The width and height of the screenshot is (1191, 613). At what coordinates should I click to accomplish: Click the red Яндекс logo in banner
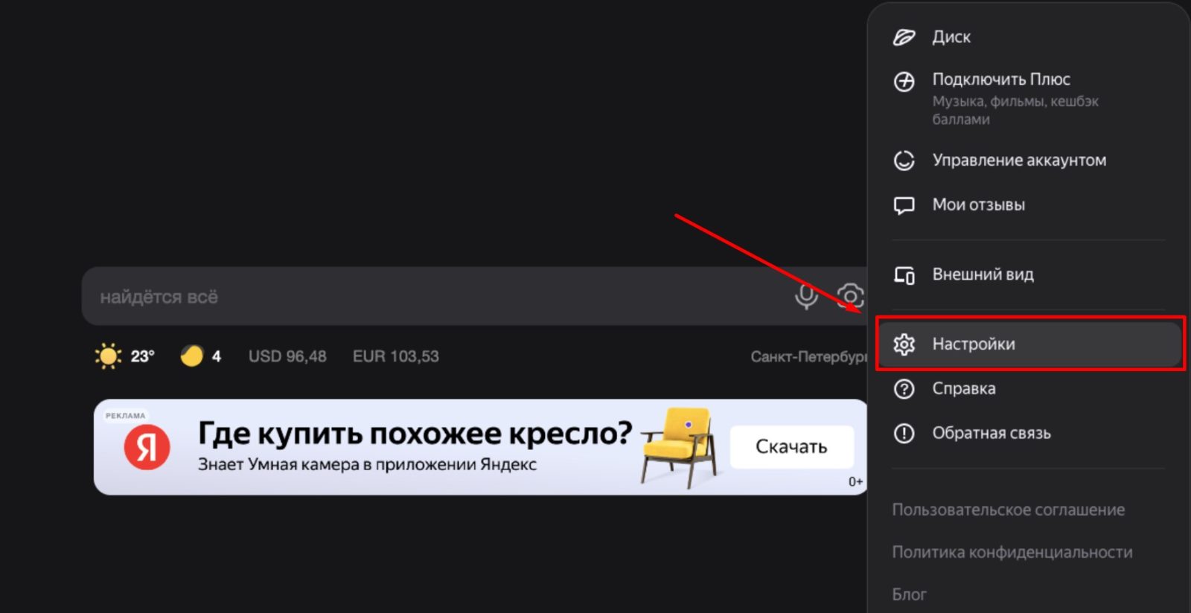147,447
